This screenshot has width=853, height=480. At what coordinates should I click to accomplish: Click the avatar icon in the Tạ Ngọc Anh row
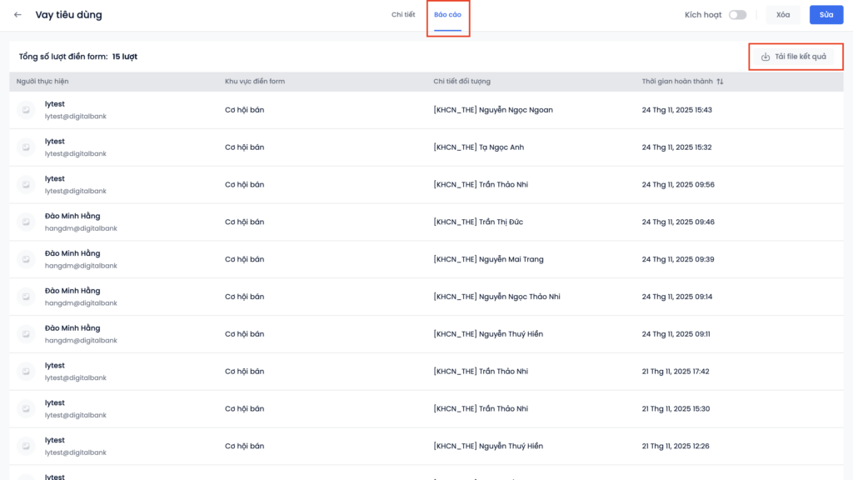[27, 147]
